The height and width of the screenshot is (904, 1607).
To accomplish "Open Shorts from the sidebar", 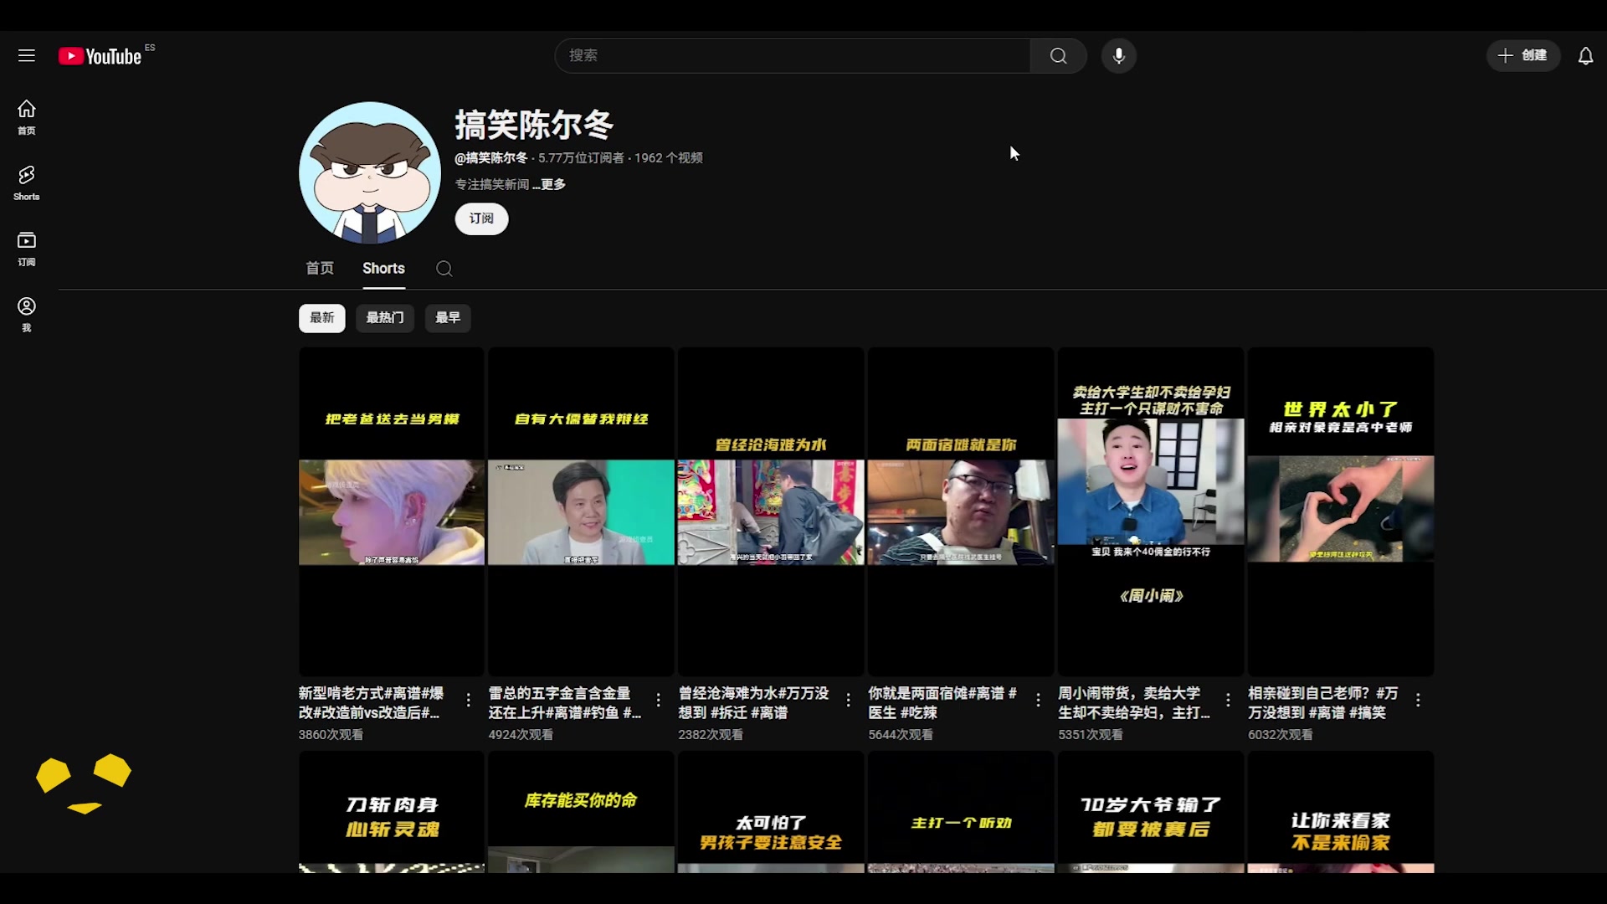I will [27, 182].
